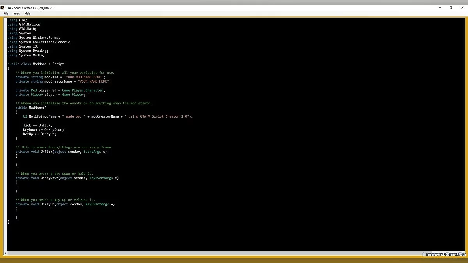Minimize the Script Creator window
This screenshot has width=468, height=263.
tap(440, 7)
